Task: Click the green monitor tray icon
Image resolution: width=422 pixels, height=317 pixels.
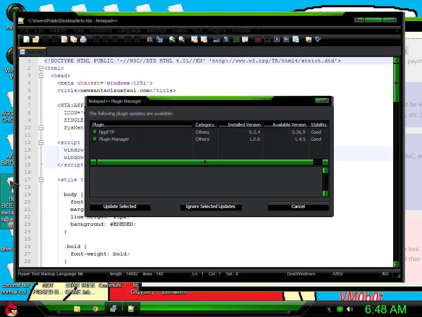Action: [340, 309]
